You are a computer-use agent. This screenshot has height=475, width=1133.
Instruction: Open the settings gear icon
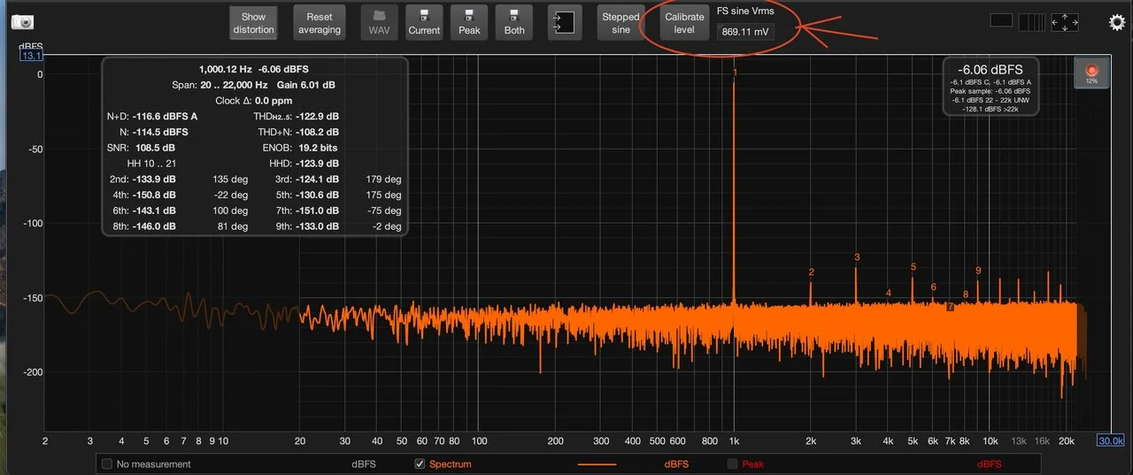pos(1116,22)
